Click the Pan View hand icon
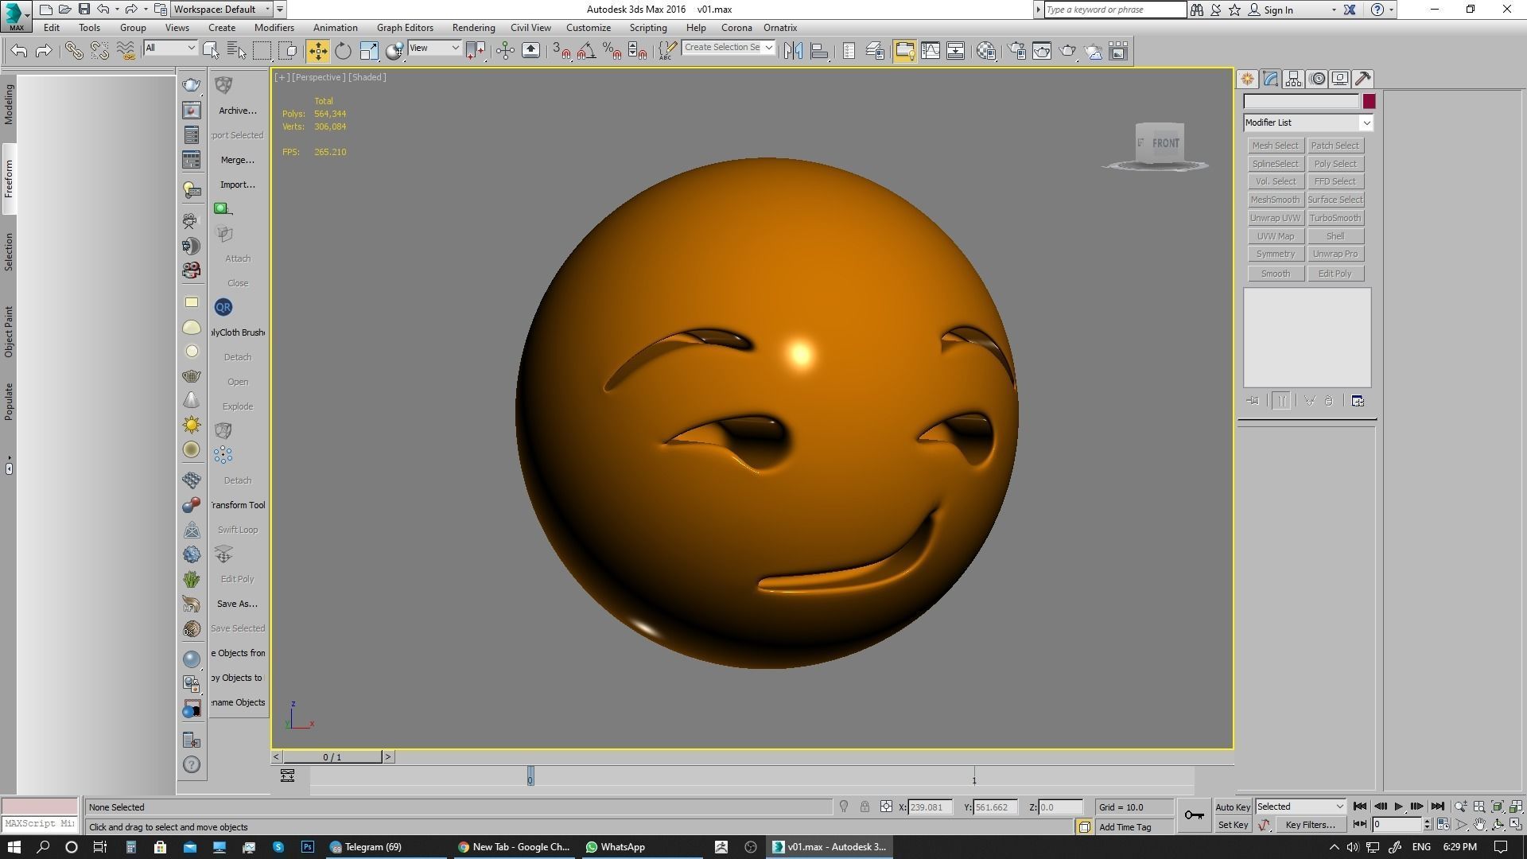 (1479, 825)
